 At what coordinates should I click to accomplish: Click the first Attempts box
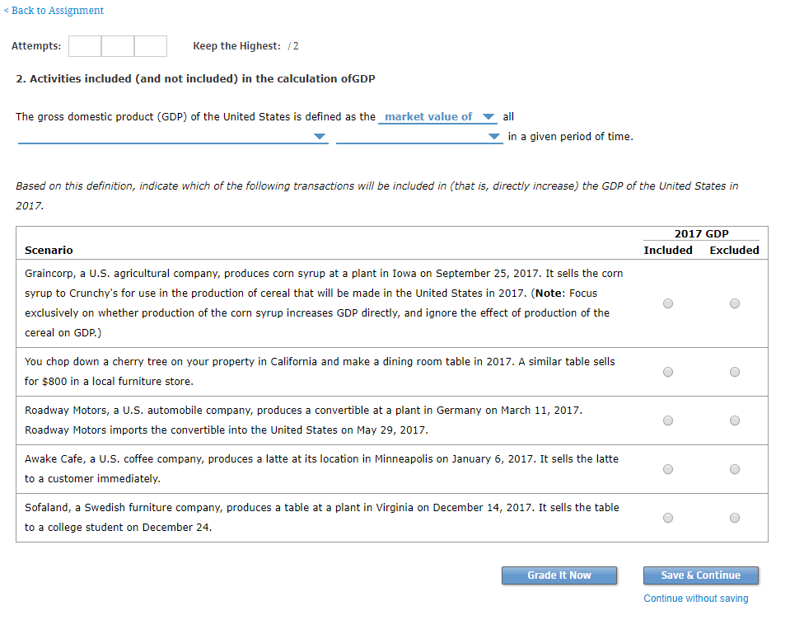[85, 46]
